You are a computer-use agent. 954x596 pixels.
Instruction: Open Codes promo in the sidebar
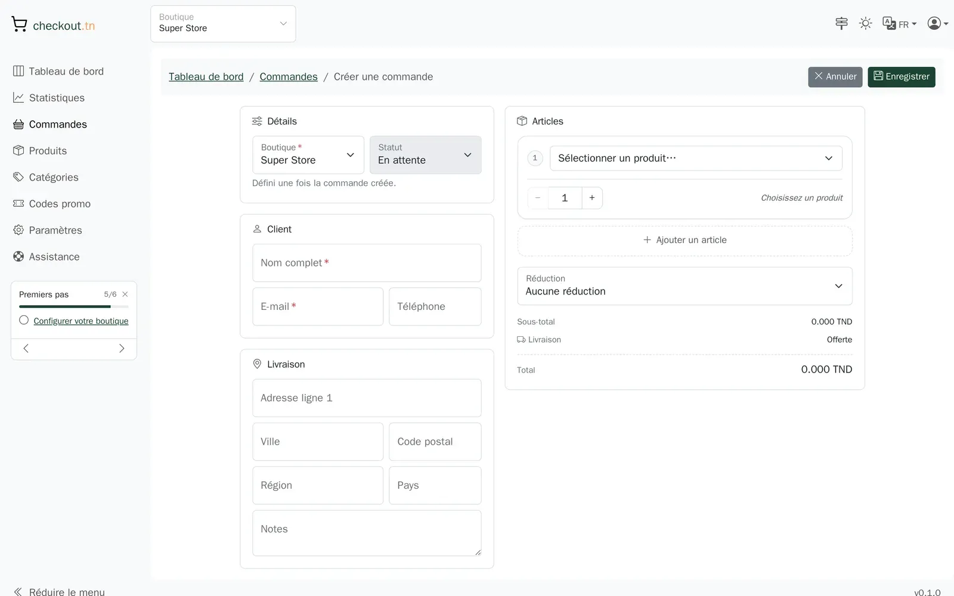pyautogui.click(x=52, y=204)
